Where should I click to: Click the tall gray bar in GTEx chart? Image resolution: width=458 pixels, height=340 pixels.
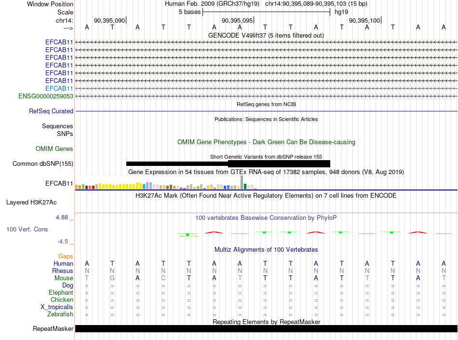(x=242, y=183)
